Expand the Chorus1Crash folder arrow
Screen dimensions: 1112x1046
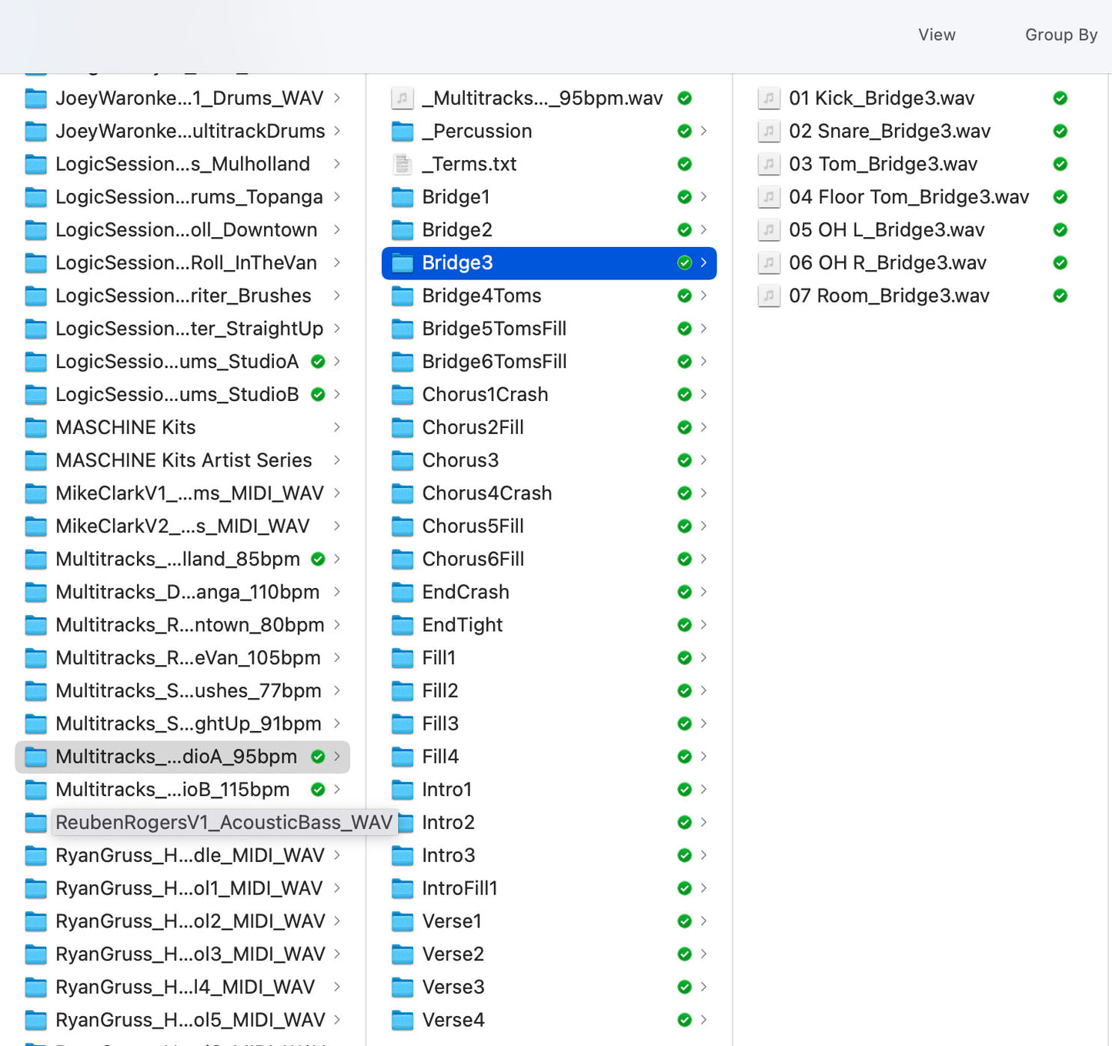[703, 395]
